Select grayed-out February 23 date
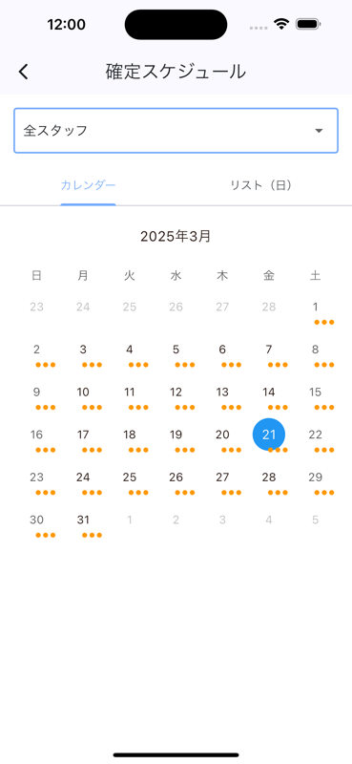Image resolution: width=352 pixels, height=764 pixels. [x=36, y=307]
